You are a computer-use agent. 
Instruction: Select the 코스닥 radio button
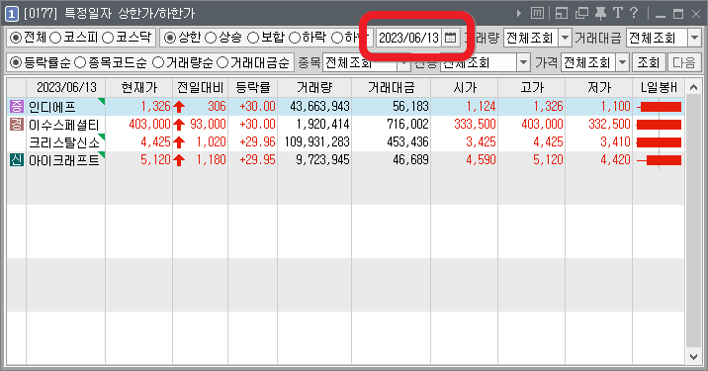108,38
